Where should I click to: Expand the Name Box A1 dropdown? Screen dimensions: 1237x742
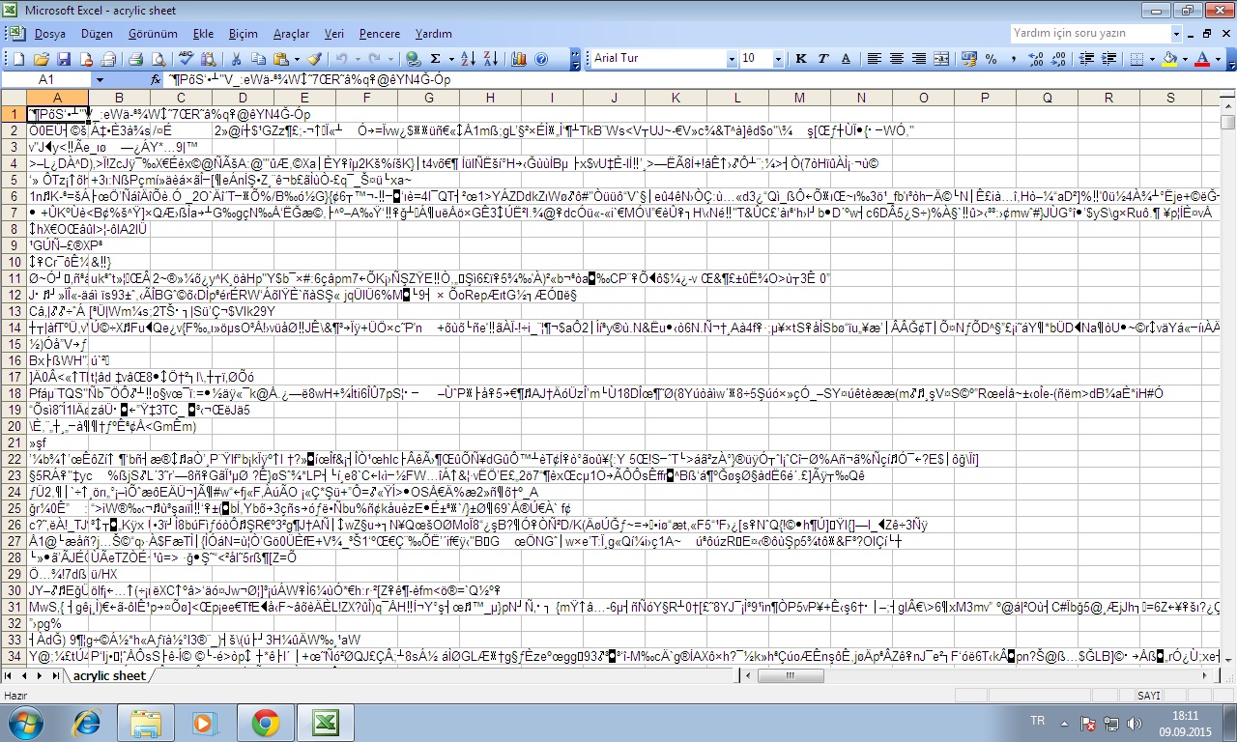coord(99,80)
